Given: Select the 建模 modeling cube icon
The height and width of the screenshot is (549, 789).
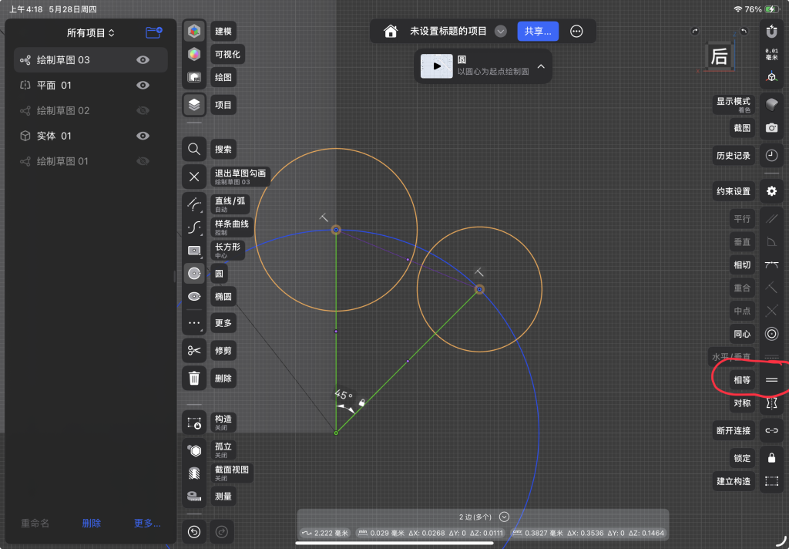Looking at the screenshot, I should click(x=194, y=31).
